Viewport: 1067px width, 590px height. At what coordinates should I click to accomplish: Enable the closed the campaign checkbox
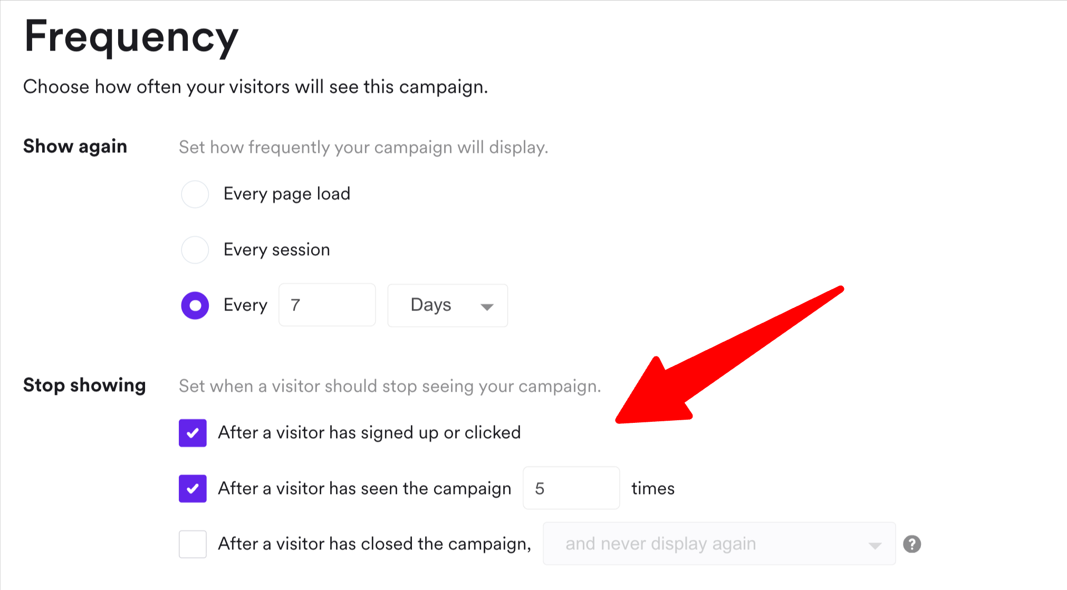(x=193, y=544)
